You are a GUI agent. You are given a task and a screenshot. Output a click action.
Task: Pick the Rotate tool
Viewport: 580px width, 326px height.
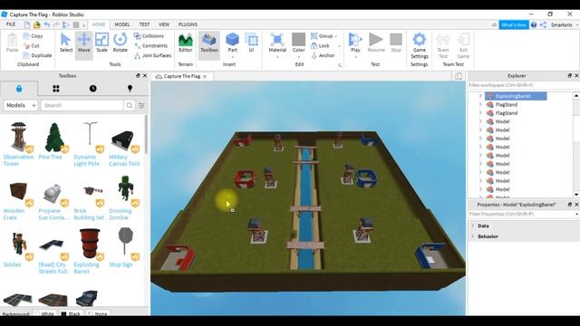[120, 43]
